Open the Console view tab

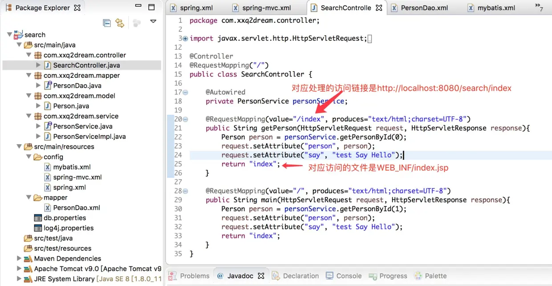[x=344, y=276]
